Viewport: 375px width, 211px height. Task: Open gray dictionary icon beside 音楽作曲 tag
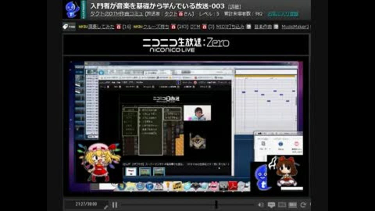tap(276, 27)
